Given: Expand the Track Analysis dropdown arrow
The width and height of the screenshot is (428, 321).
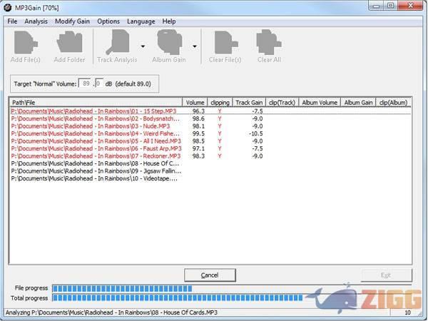Looking at the screenshot, I should click(x=143, y=46).
